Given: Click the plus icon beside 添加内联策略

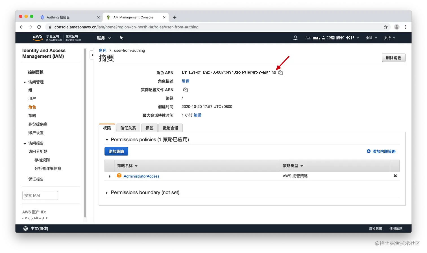Looking at the screenshot, I should pos(369,151).
